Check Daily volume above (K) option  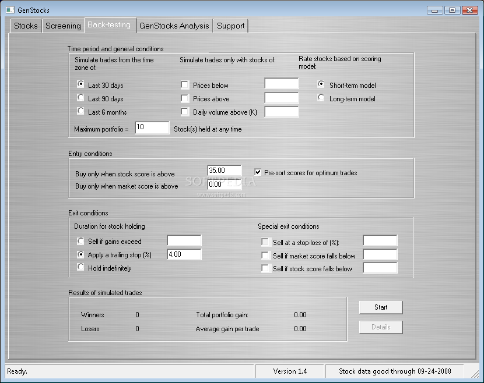tap(185, 112)
